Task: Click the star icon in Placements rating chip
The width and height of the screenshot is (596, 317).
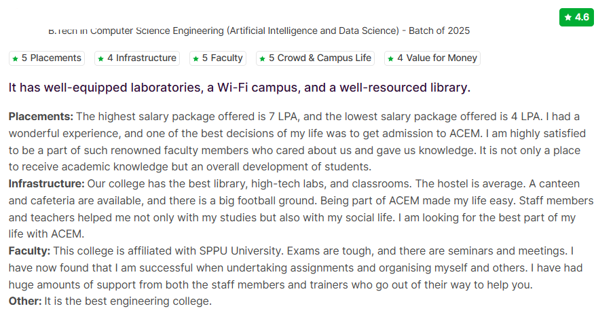Action: click(x=15, y=59)
